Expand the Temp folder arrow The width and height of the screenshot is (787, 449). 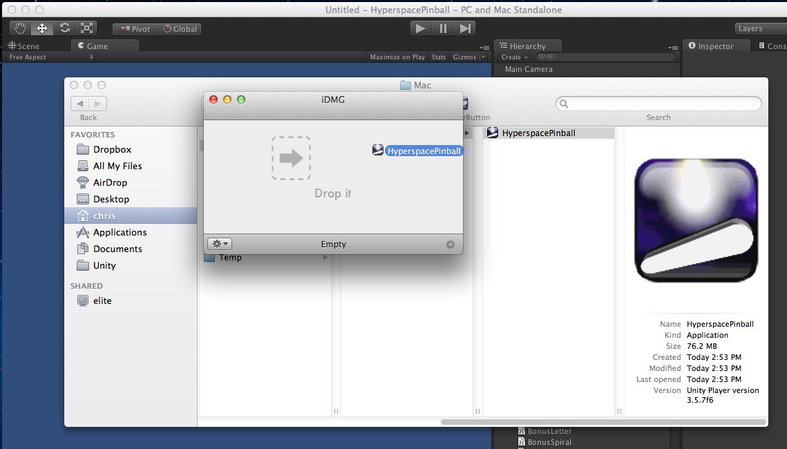tap(325, 258)
